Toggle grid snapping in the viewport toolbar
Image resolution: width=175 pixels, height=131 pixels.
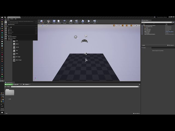(x=123, y=25)
